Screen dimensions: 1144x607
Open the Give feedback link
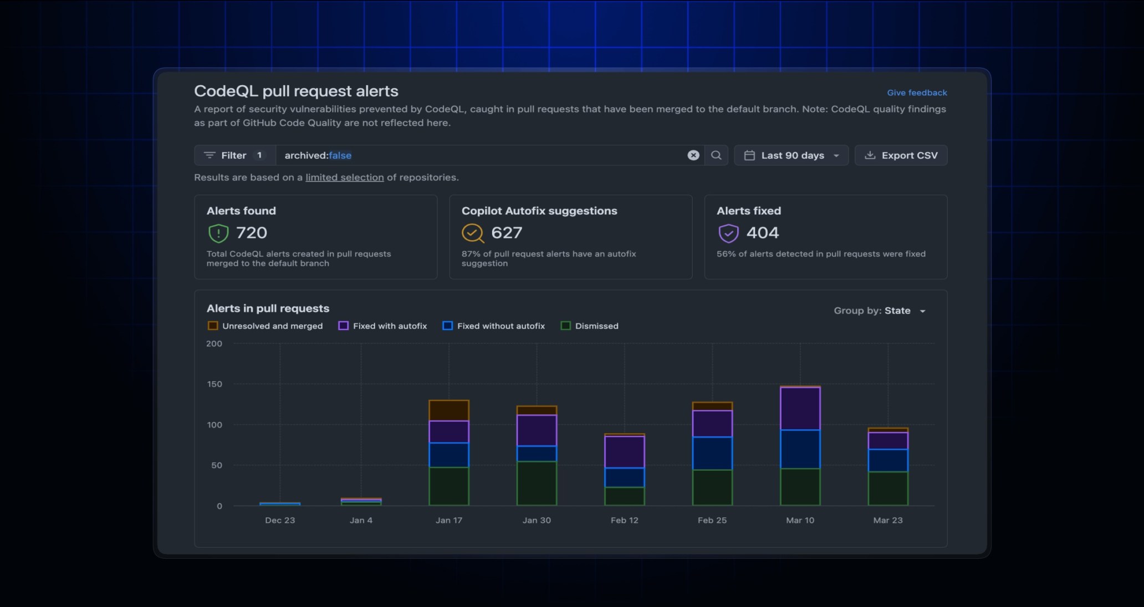pyautogui.click(x=917, y=92)
